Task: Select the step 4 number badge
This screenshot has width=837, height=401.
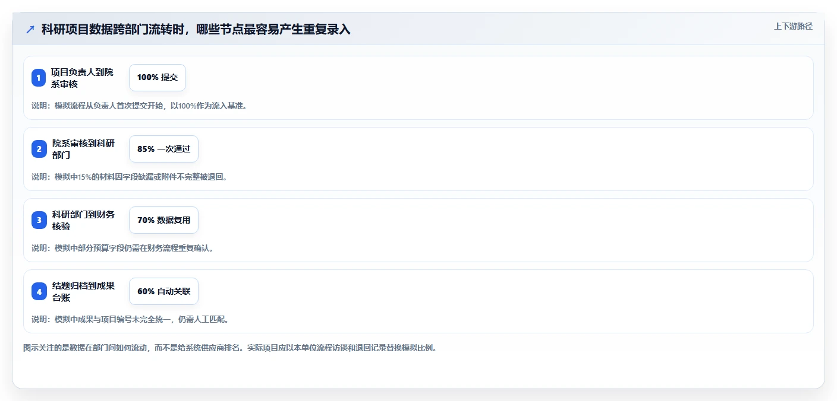Action: tap(39, 291)
